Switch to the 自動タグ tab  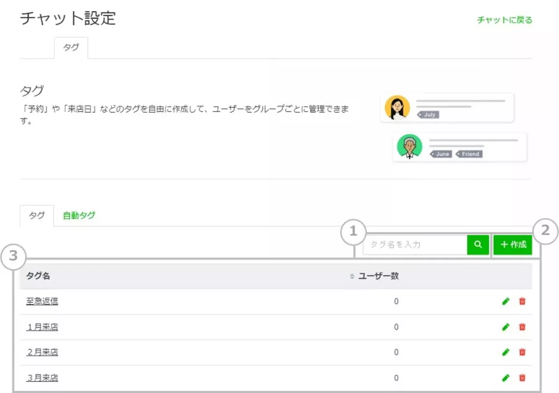coord(79,215)
